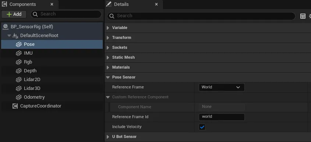Screen dimensions: 311x142
Task: Expand the Transform section
Action: (108, 38)
